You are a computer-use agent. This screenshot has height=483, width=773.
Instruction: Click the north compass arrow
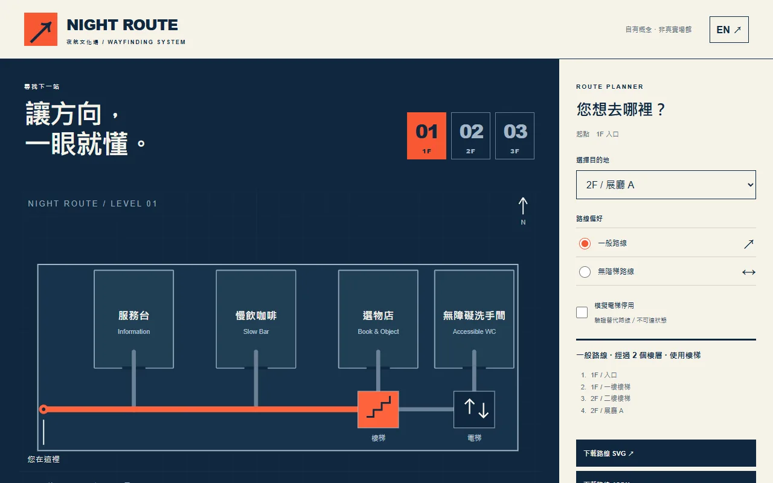[x=523, y=206]
